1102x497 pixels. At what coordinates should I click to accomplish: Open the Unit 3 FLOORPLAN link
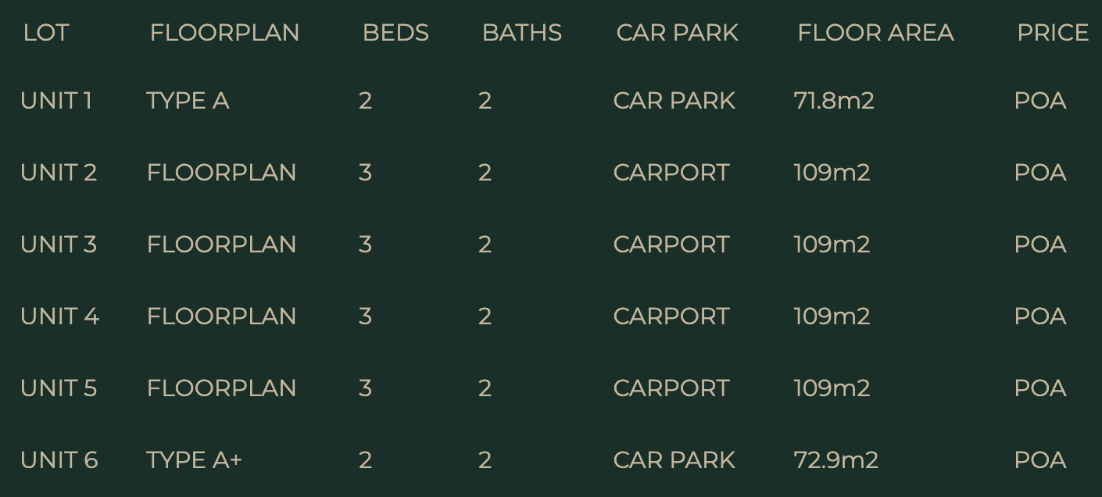tap(221, 245)
